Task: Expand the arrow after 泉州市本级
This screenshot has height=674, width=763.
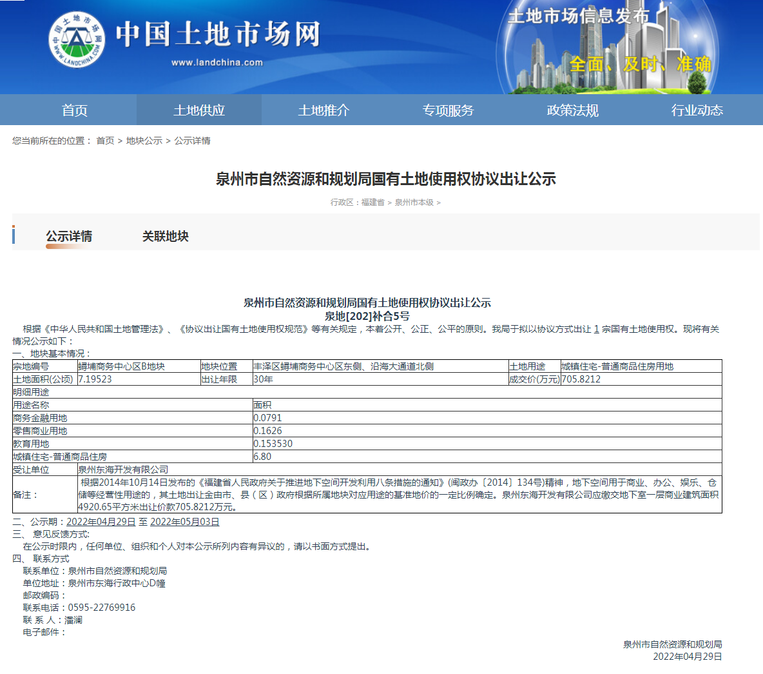Action: pyautogui.click(x=439, y=203)
